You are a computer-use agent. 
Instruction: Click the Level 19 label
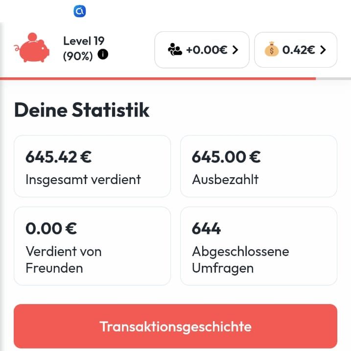pyautogui.click(x=84, y=41)
